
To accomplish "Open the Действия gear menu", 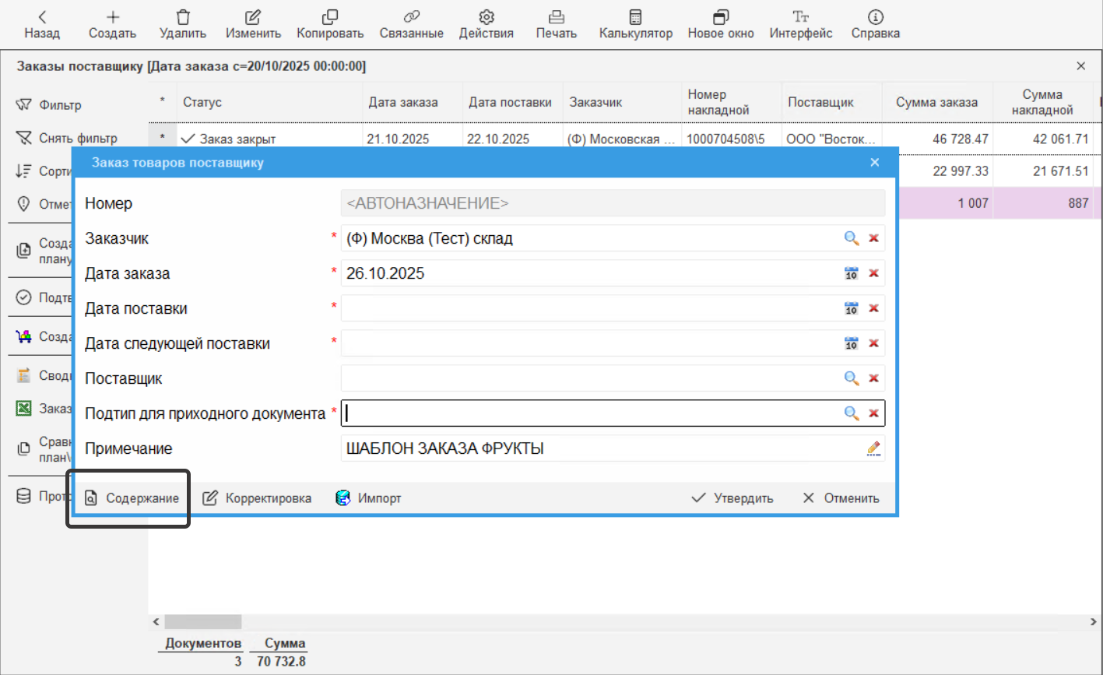I will (x=487, y=17).
